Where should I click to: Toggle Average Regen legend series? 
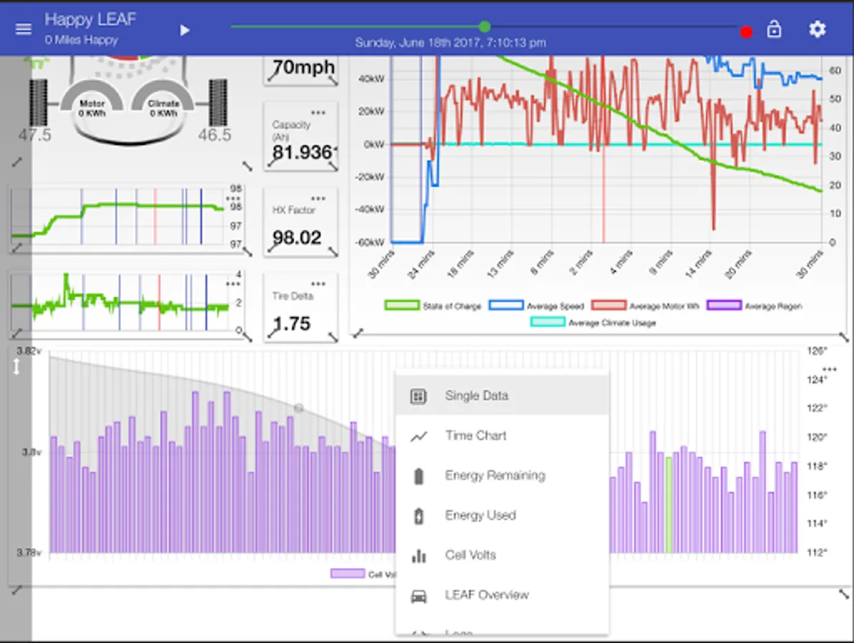click(x=755, y=306)
